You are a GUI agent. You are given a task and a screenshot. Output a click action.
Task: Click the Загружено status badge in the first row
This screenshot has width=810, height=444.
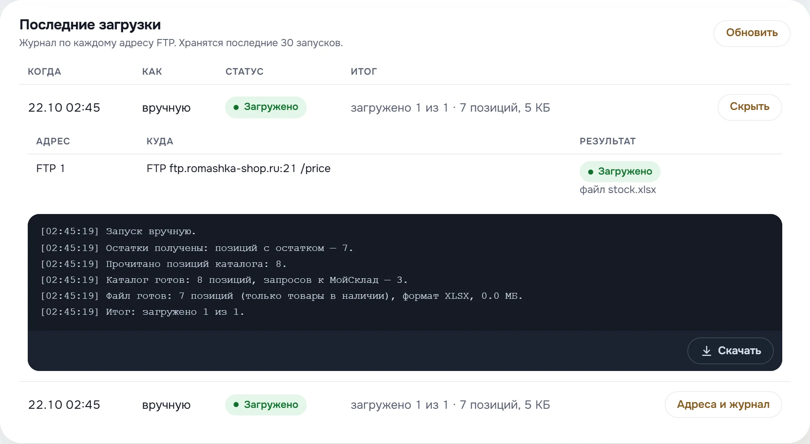tap(266, 107)
